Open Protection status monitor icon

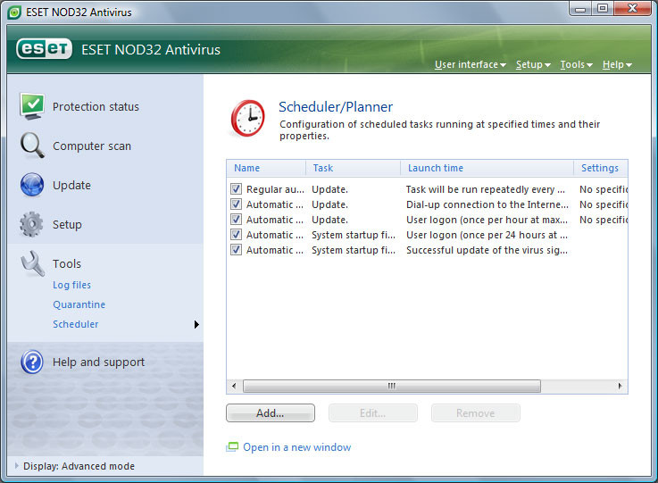tap(32, 106)
